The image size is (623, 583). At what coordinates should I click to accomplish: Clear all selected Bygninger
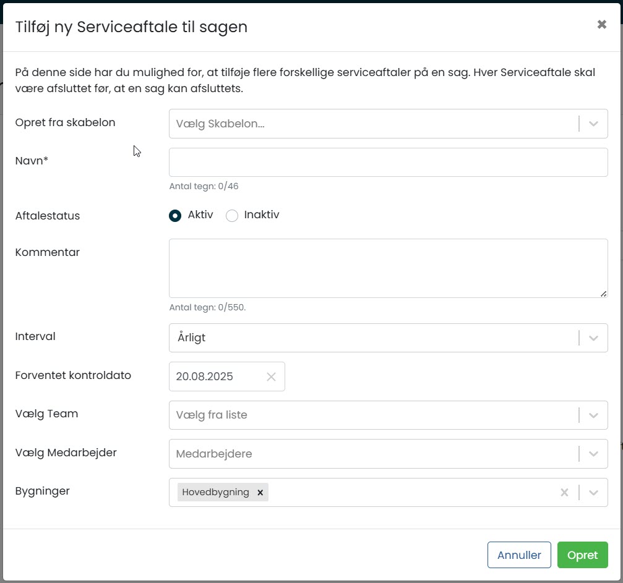(564, 492)
